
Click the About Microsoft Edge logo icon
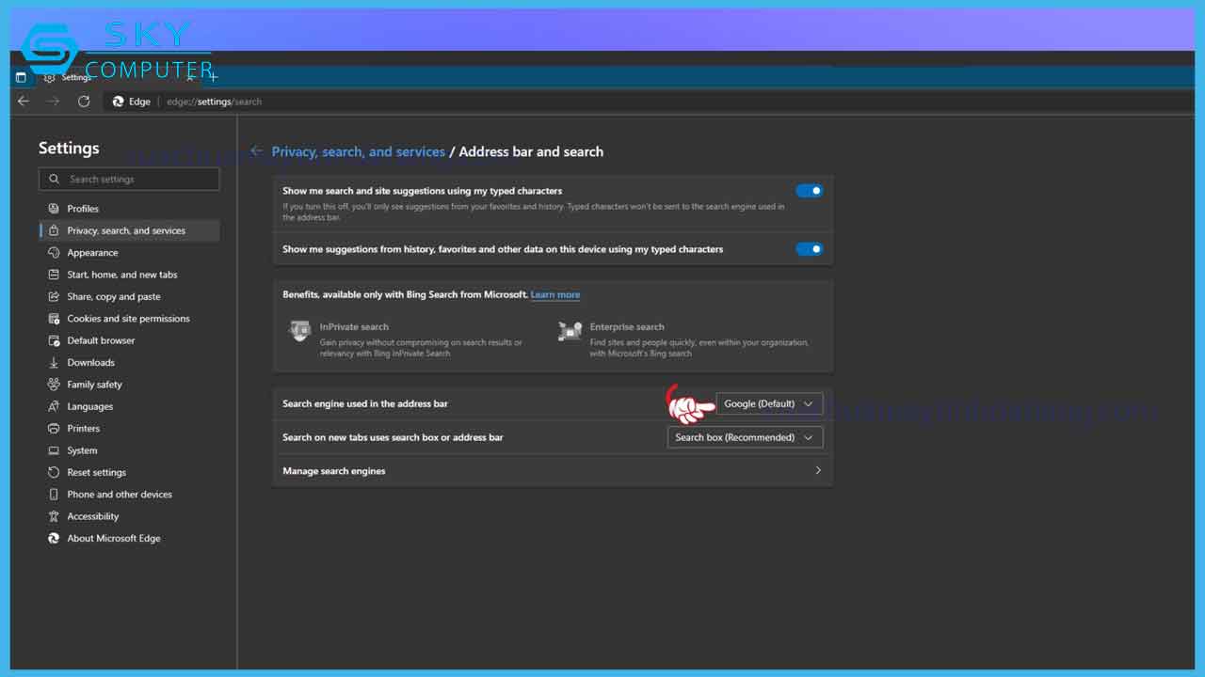(54, 539)
